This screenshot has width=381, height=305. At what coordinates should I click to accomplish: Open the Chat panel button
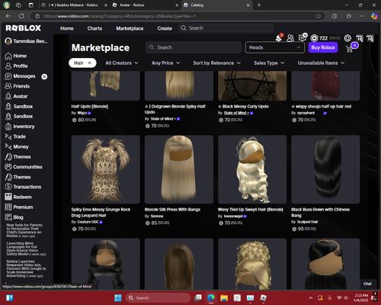pyautogui.click(x=367, y=284)
